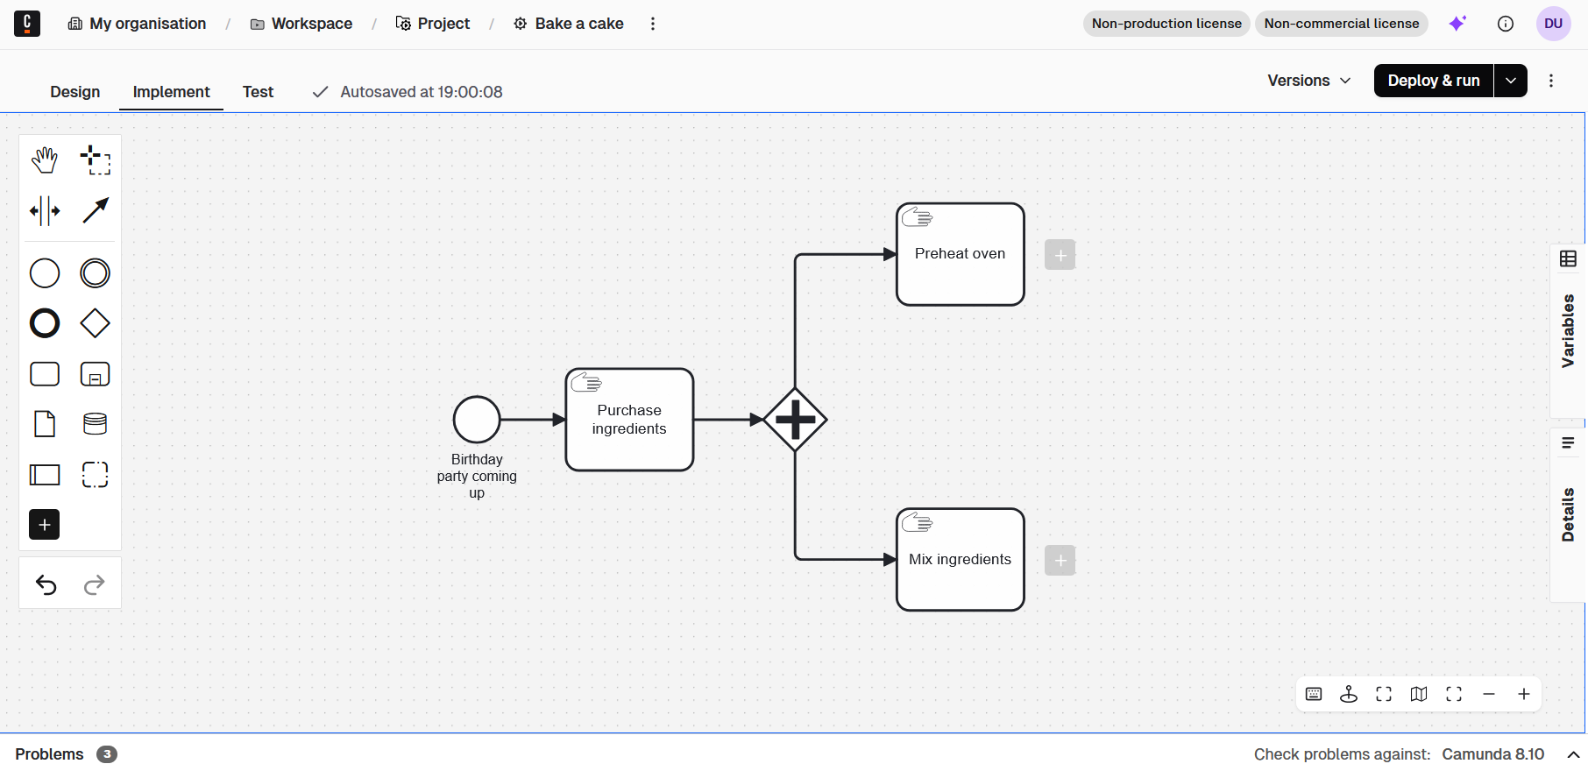This screenshot has width=1588, height=771.
Task: Expand the Deploy & run arrow dropdown
Action: coord(1511,81)
